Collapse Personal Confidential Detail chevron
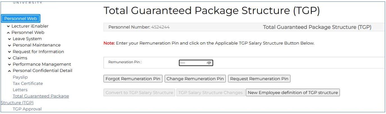The image size is (386, 114). (x=10, y=71)
